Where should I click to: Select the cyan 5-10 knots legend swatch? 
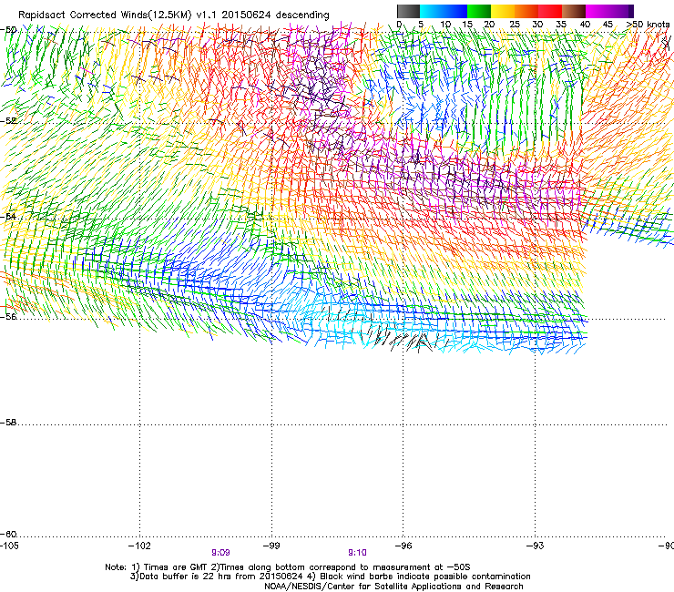(x=432, y=11)
